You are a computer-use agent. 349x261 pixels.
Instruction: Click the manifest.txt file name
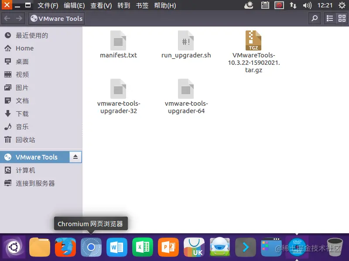pos(118,55)
